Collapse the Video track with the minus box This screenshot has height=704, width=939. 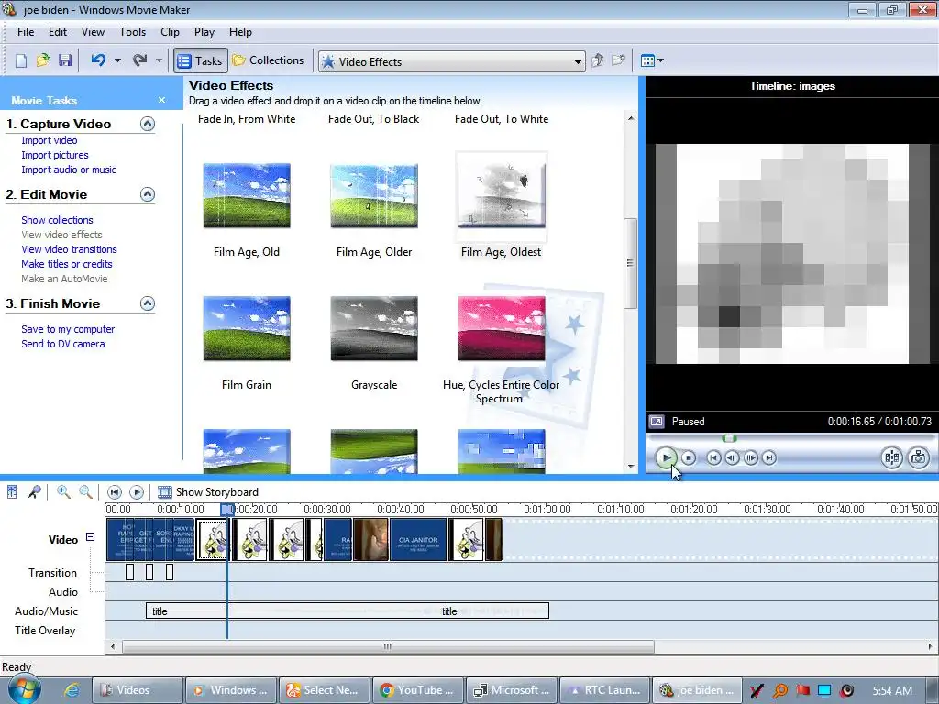pyautogui.click(x=90, y=537)
